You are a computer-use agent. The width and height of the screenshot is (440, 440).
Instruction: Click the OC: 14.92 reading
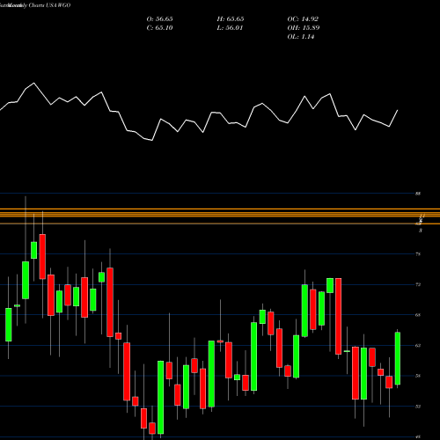tap(303, 19)
